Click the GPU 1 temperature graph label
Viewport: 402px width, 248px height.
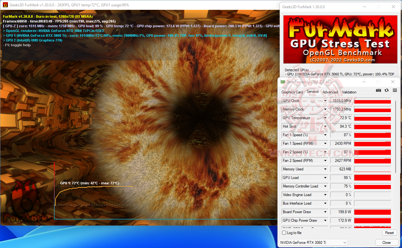pos(90,183)
